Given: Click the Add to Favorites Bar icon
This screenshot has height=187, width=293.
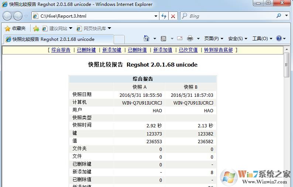Looking at the screenshot, I should [x=36, y=28].
